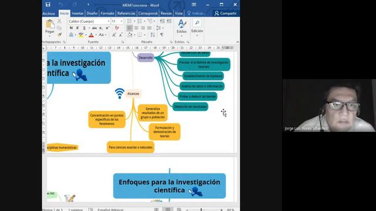376x211 pixels.
Task: Justify the paragraph text
Action: coord(149,28)
